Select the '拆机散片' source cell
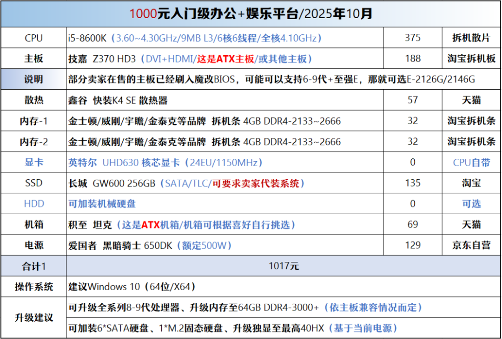 [x=471, y=38]
